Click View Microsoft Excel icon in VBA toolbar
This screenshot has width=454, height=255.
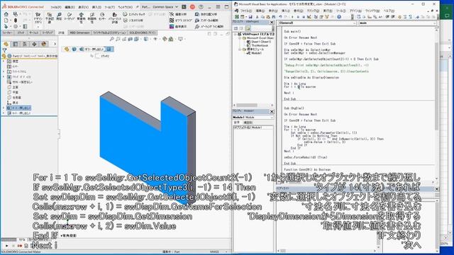237,17
